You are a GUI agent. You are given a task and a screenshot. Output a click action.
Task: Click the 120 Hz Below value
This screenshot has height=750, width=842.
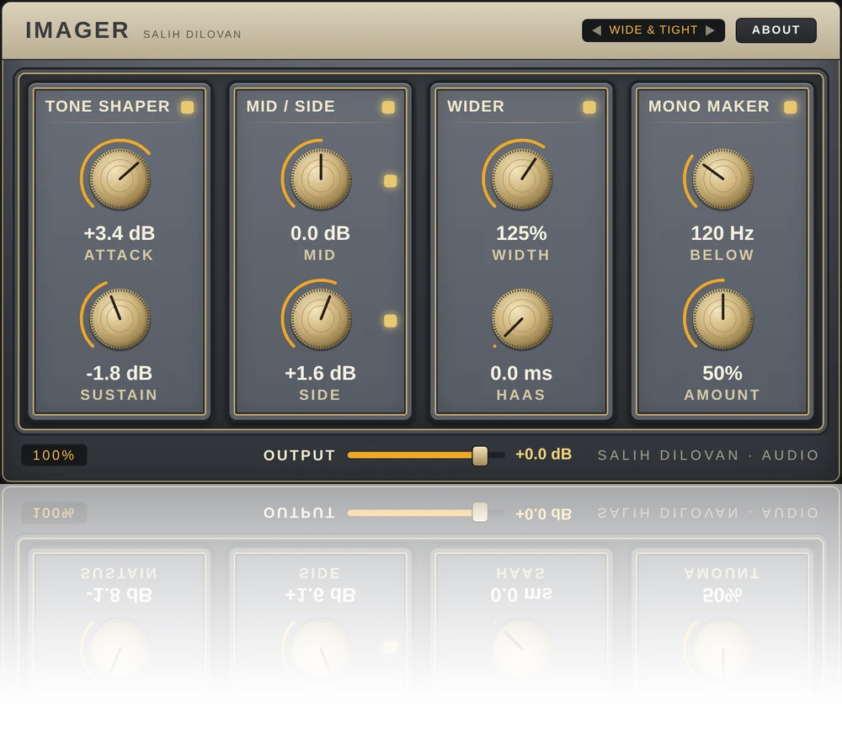pos(722,233)
